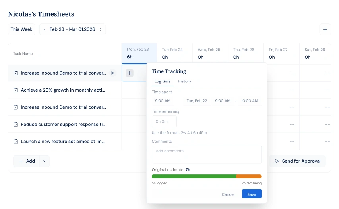Click task icon of first Increase Inbound Demo row
This screenshot has height=209, width=339.
point(16,73)
